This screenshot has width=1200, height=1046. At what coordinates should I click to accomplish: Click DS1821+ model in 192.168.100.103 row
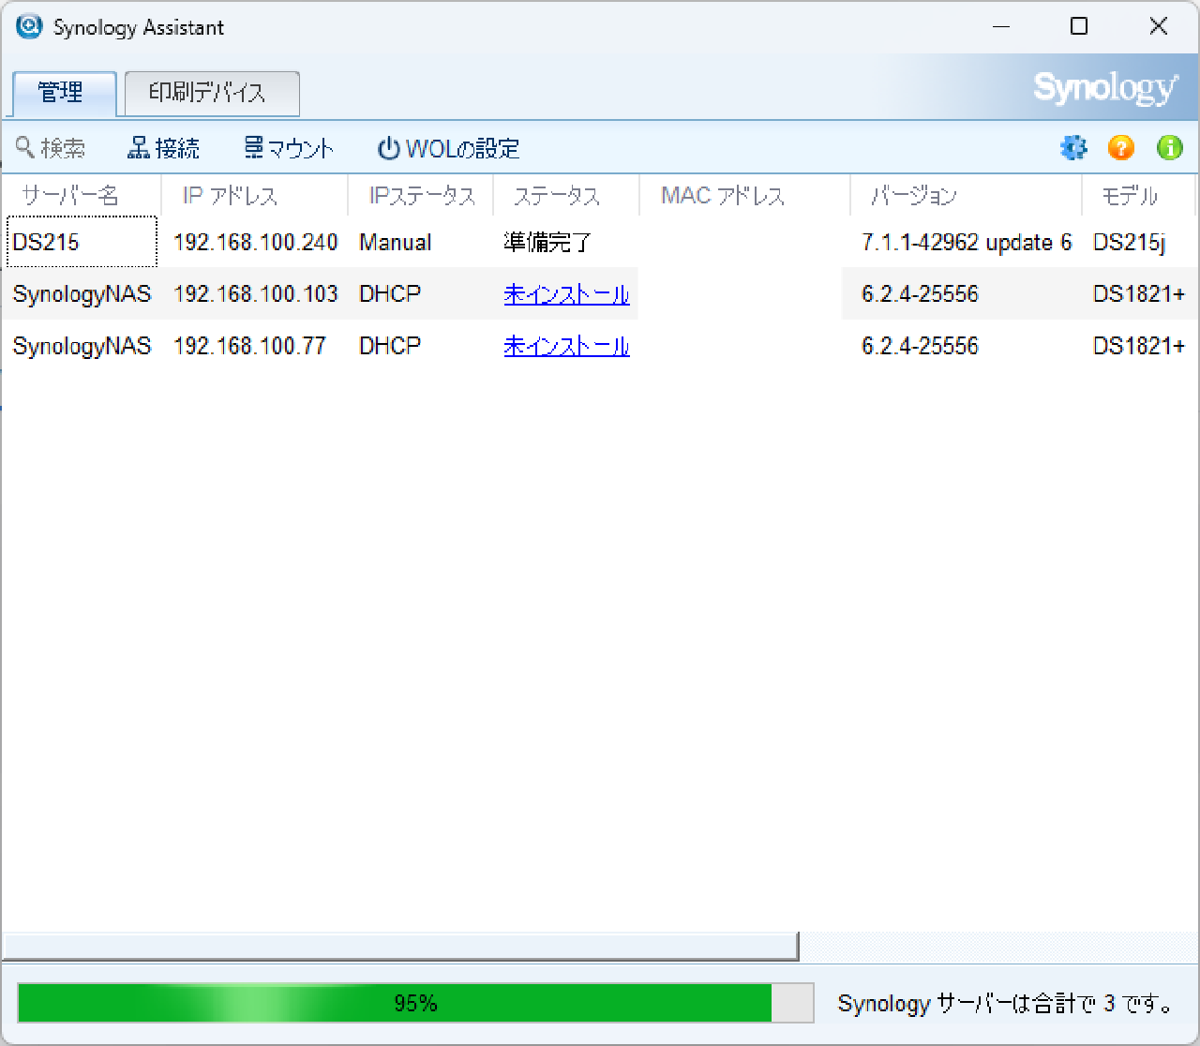coord(1139,294)
